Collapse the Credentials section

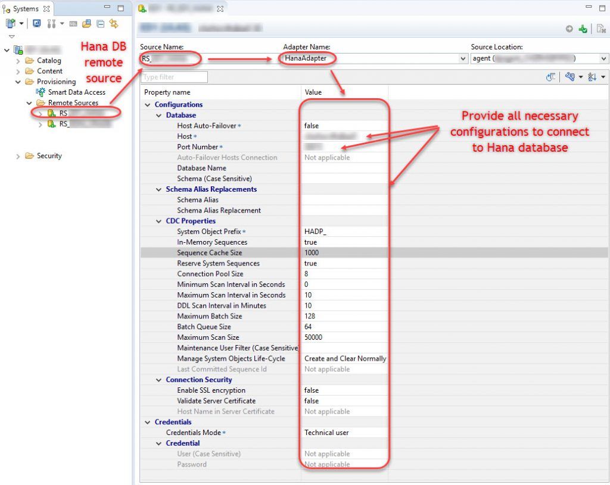click(x=148, y=423)
